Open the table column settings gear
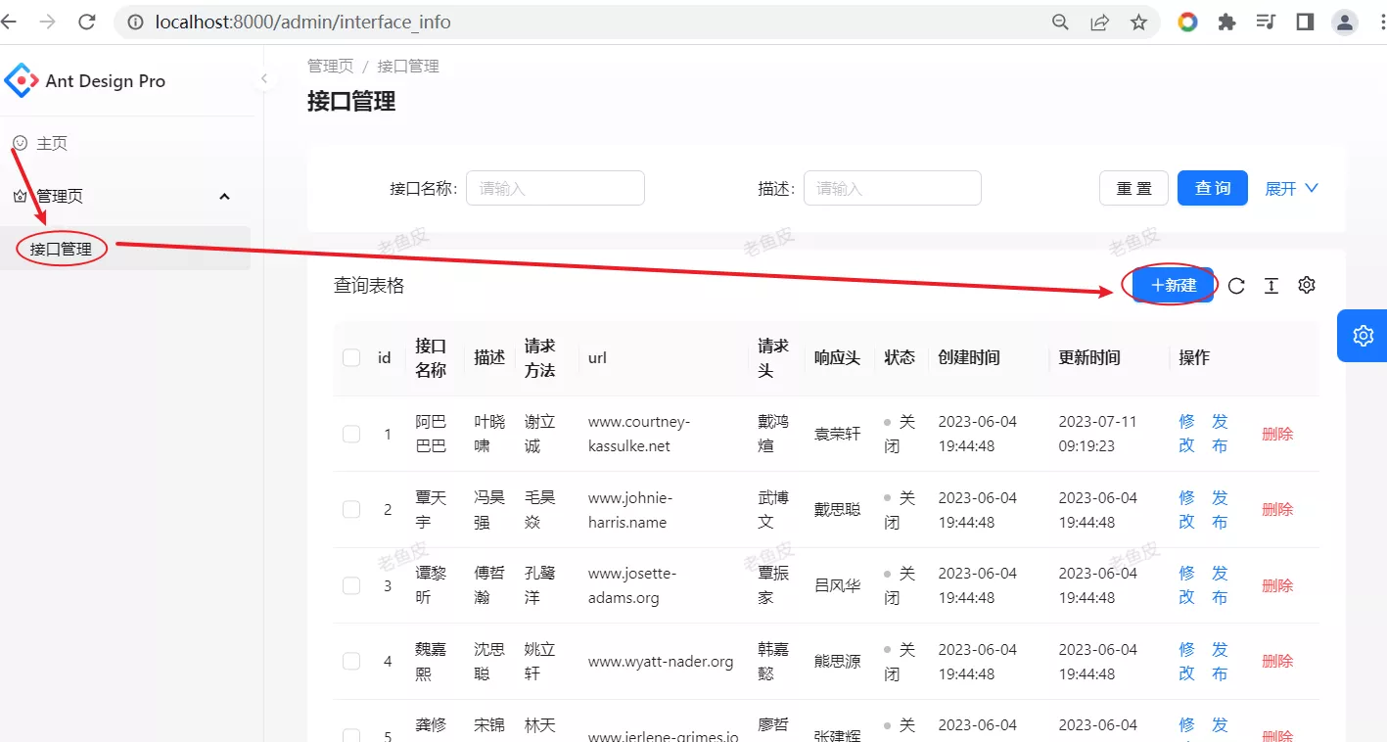 tap(1306, 285)
